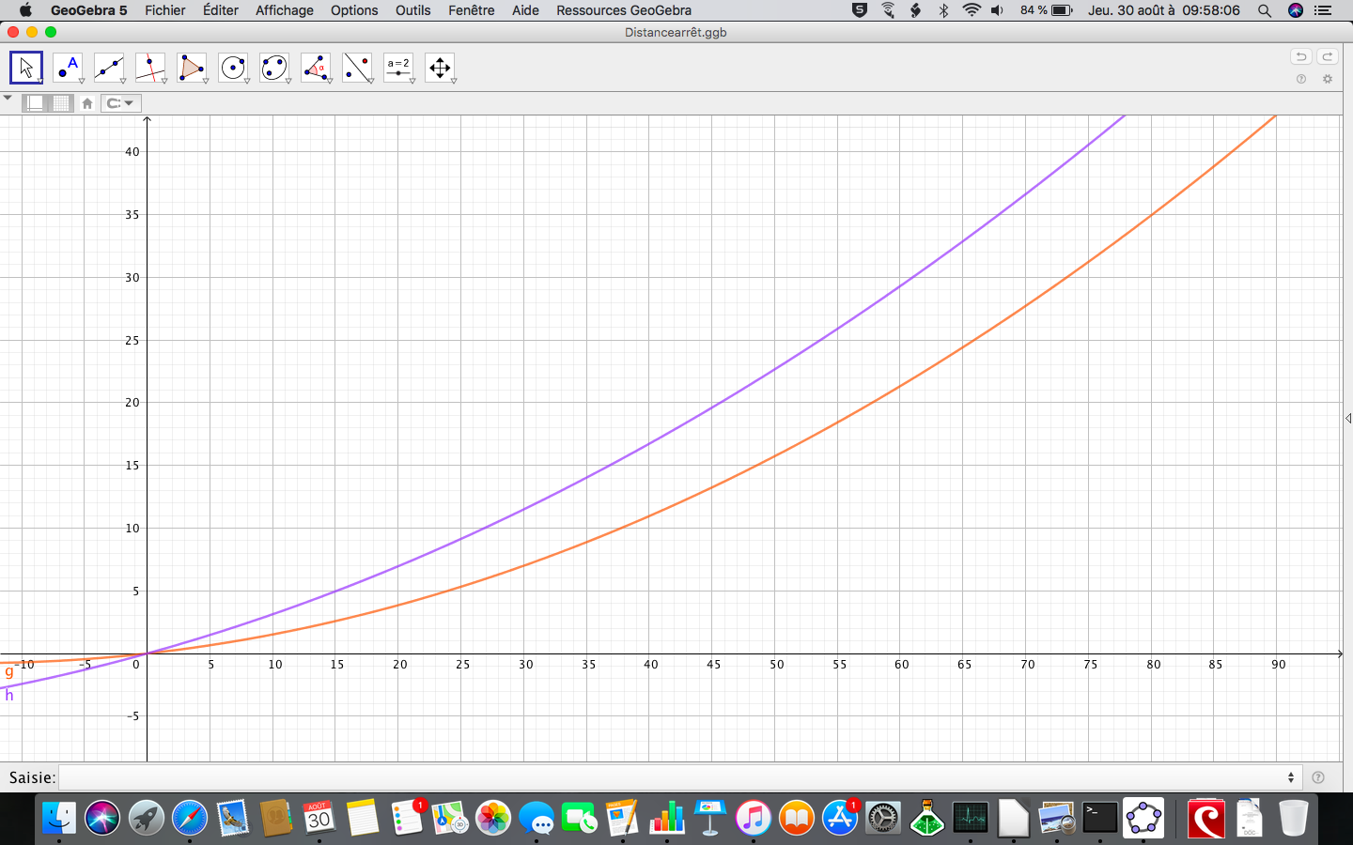
Task: Open the Options menu
Action: [354, 10]
